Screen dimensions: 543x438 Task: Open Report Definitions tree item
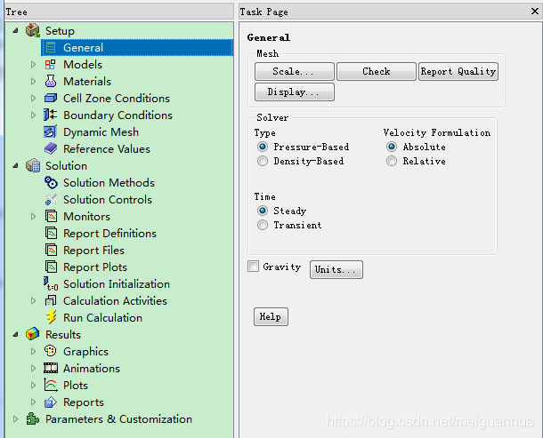(109, 234)
